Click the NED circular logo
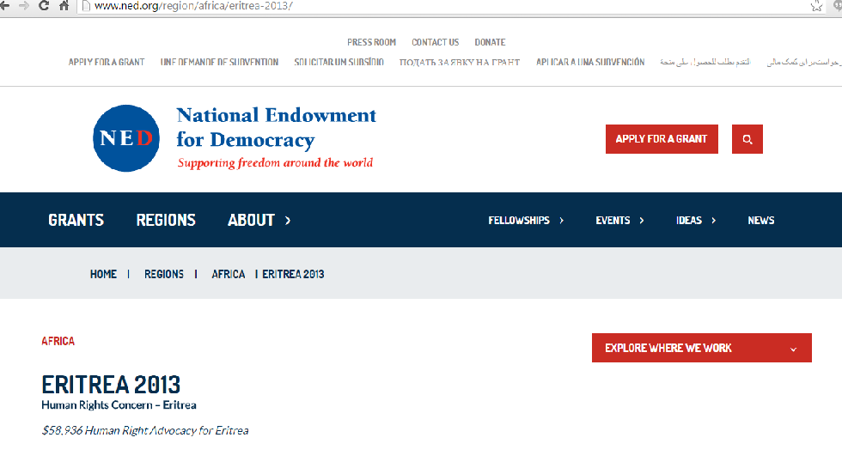 [126, 138]
